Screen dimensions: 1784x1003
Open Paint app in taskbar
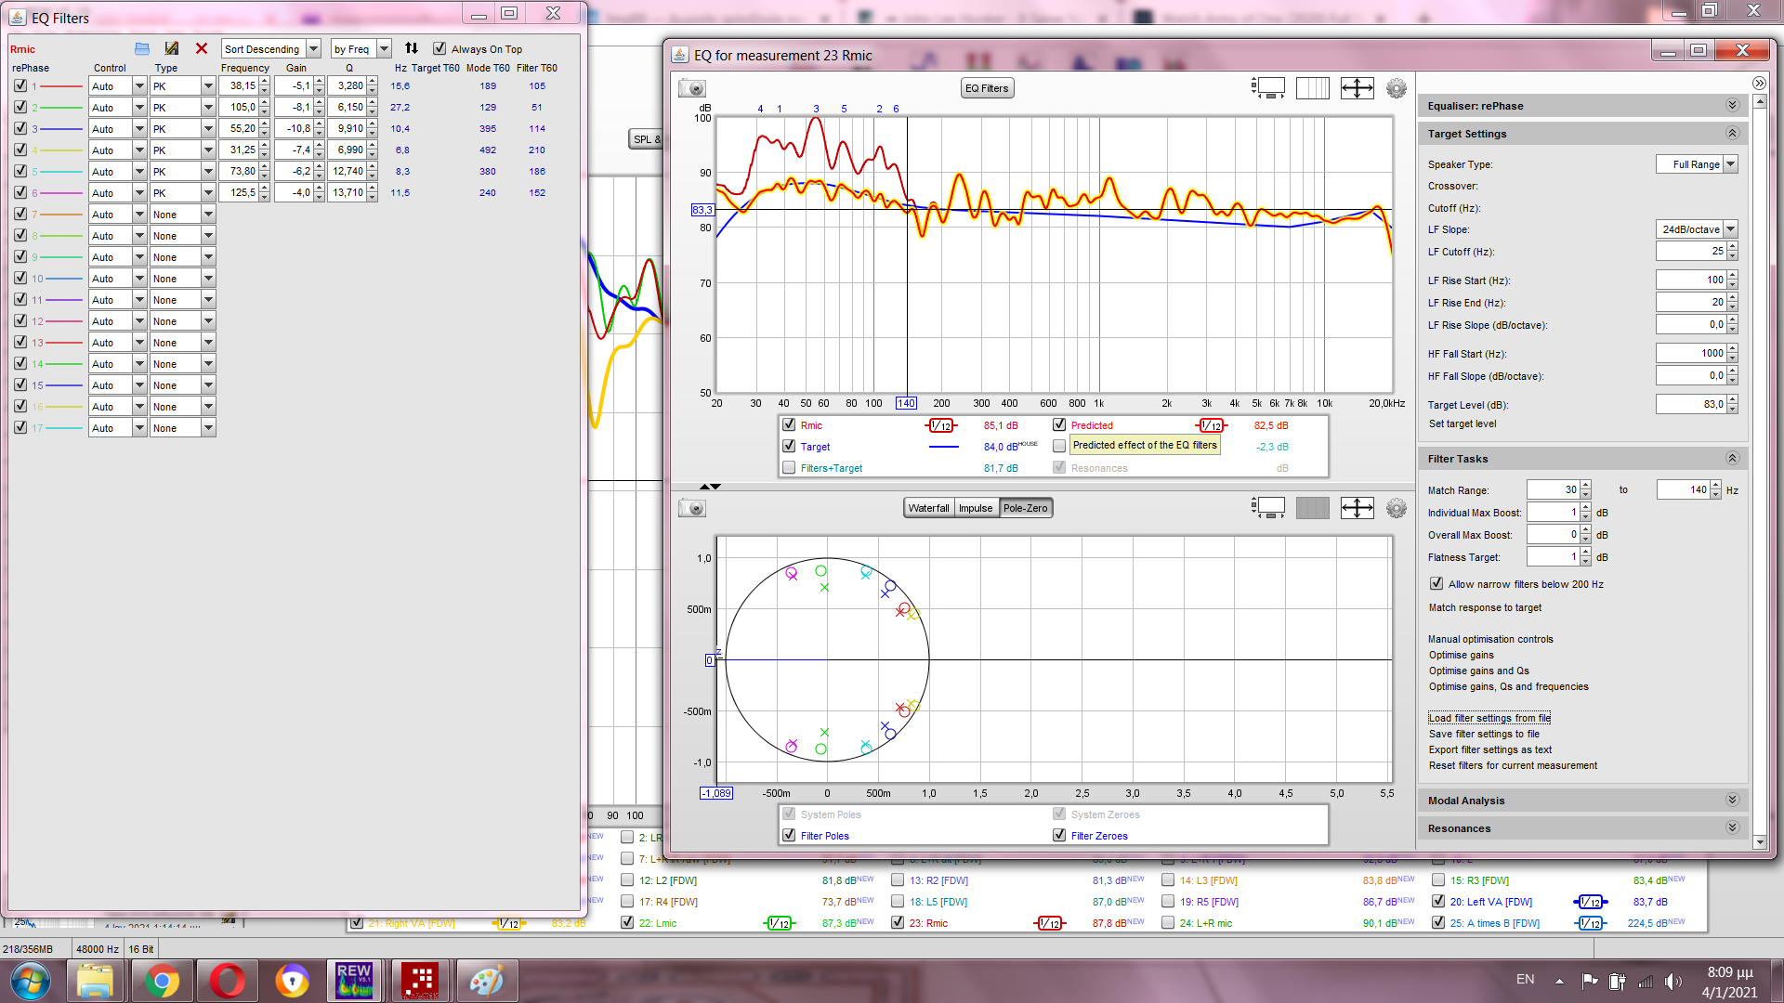tap(486, 981)
